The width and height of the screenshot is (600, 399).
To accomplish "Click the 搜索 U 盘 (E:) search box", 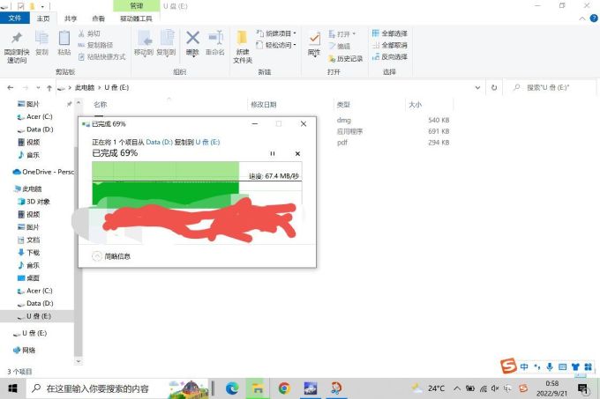I will [551, 88].
